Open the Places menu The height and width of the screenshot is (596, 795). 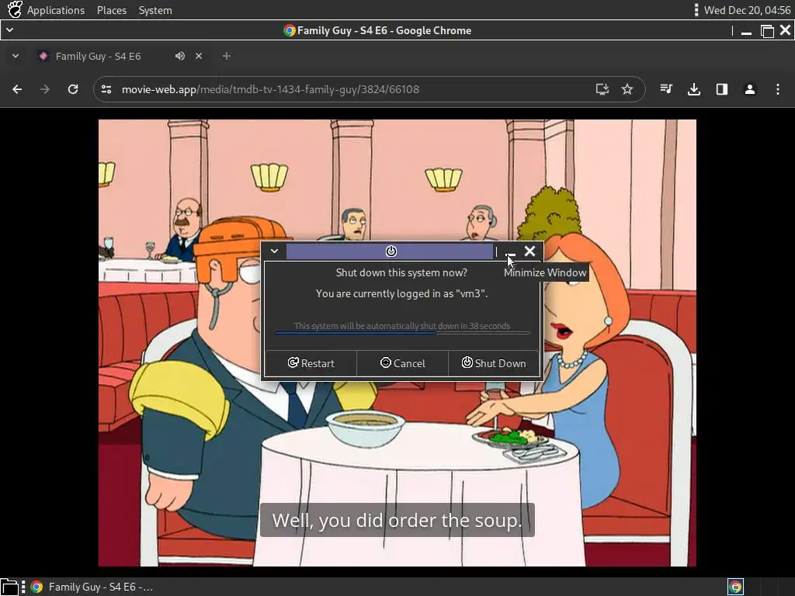(112, 10)
